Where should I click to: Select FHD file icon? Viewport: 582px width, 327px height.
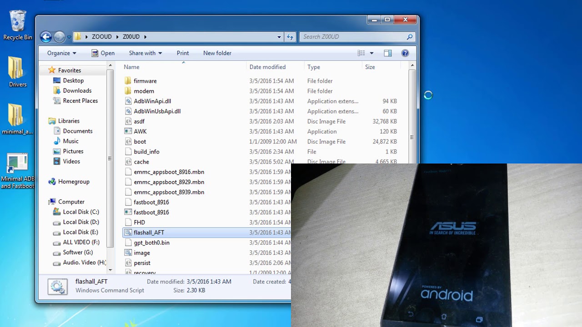128,223
